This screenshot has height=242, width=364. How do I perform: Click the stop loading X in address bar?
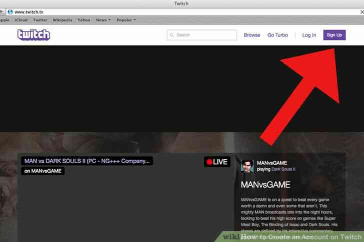click(362, 12)
